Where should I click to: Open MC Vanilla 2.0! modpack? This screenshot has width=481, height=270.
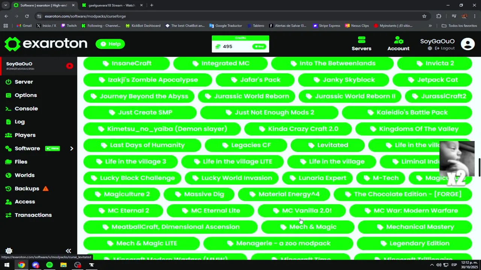pyautogui.click(x=302, y=211)
